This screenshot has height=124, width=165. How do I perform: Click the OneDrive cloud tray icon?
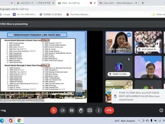(x=147, y=121)
